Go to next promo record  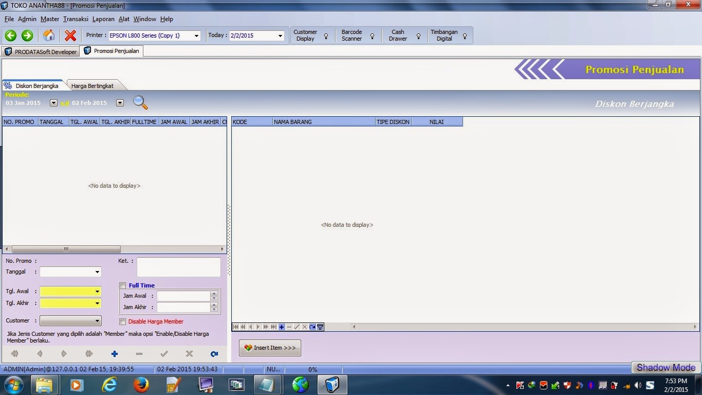[64, 354]
